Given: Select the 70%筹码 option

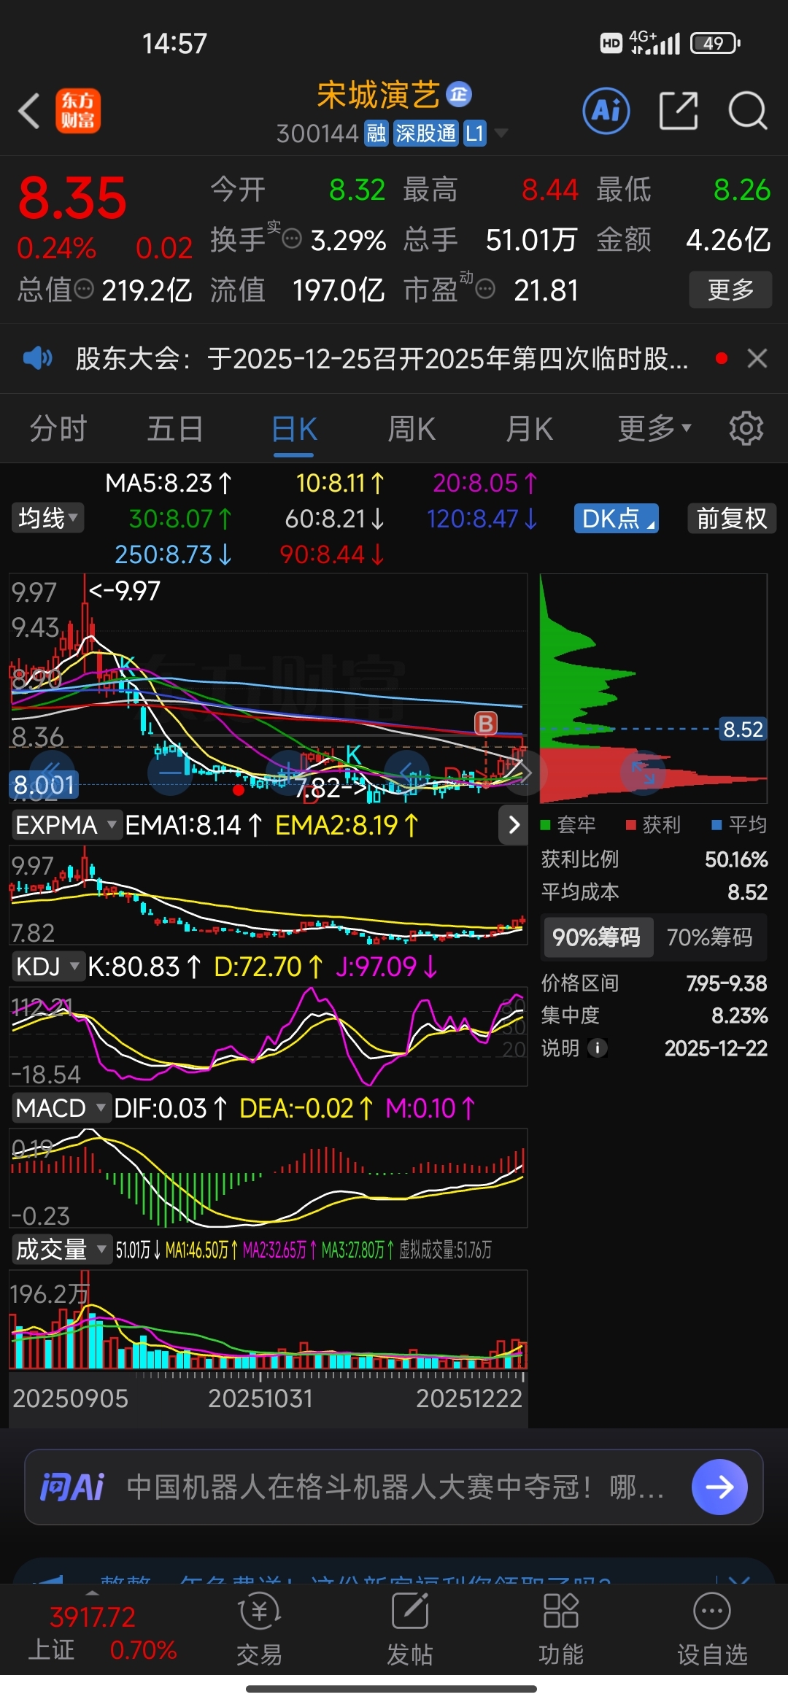Looking at the screenshot, I should [x=709, y=937].
